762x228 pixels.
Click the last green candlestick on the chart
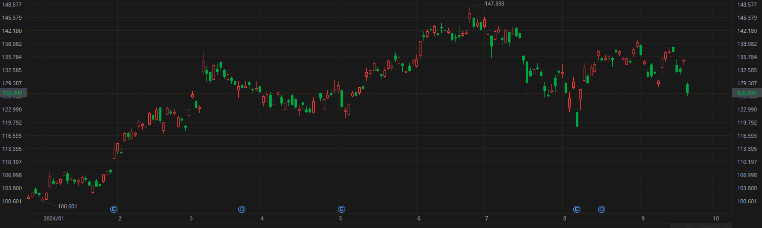point(688,89)
